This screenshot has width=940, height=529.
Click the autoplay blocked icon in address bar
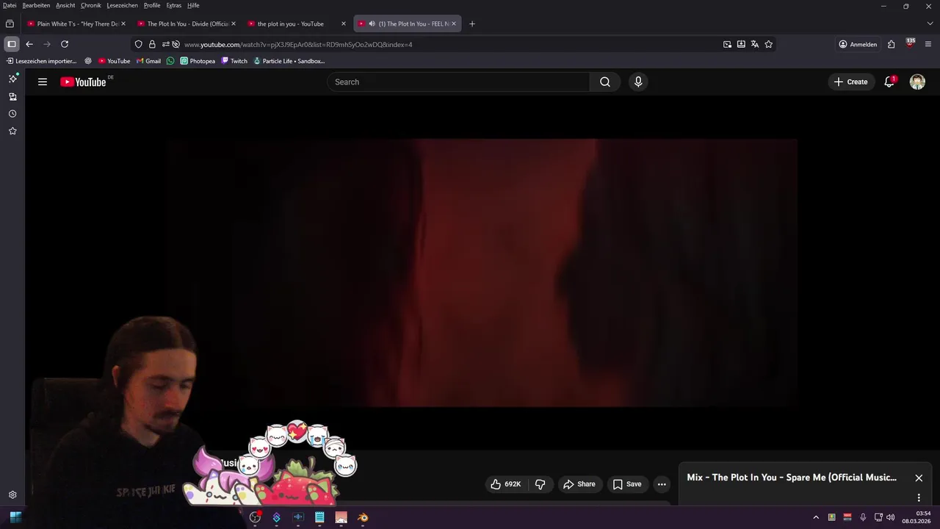click(x=176, y=44)
